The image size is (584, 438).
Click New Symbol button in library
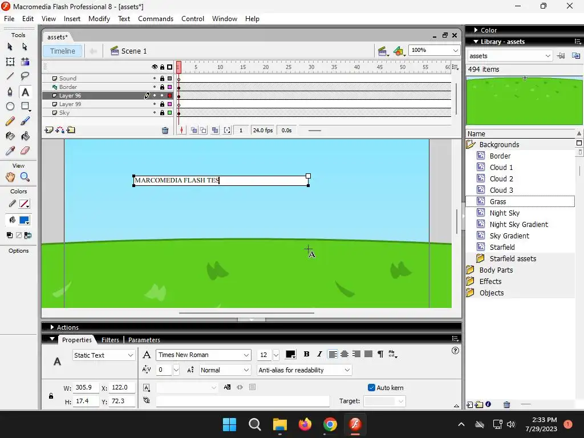pyautogui.click(x=470, y=405)
